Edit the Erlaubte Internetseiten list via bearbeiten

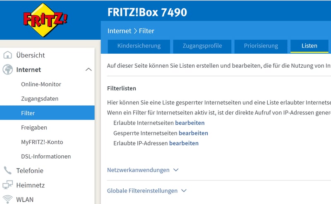click(190, 123)
